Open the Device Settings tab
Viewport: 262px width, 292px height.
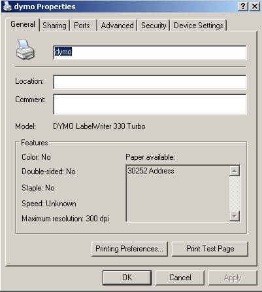199,26
